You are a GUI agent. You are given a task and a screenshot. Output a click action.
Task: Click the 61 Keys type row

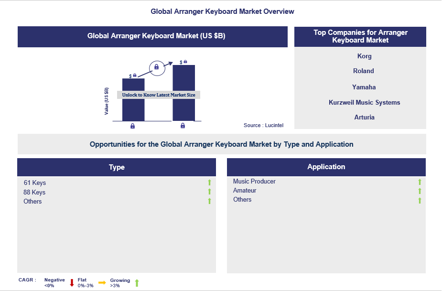117,183
